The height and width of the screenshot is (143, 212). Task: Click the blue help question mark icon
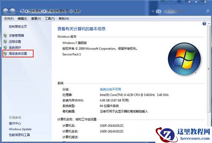204,24
